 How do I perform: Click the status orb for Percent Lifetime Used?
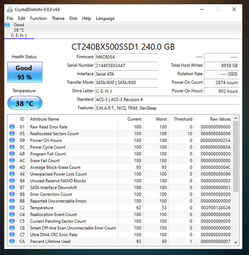click(x=12, y=241)
